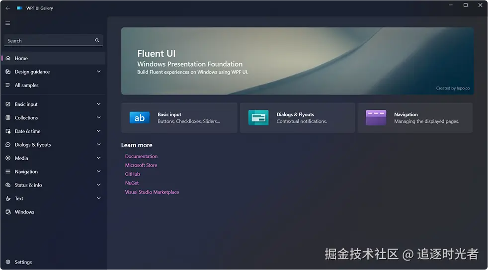Expand the Design guidance chevron

pos(99,72)
